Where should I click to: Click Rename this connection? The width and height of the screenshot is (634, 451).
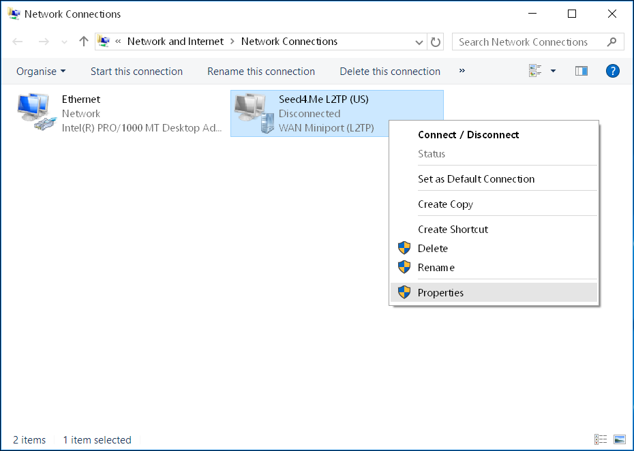coord(260,71)
